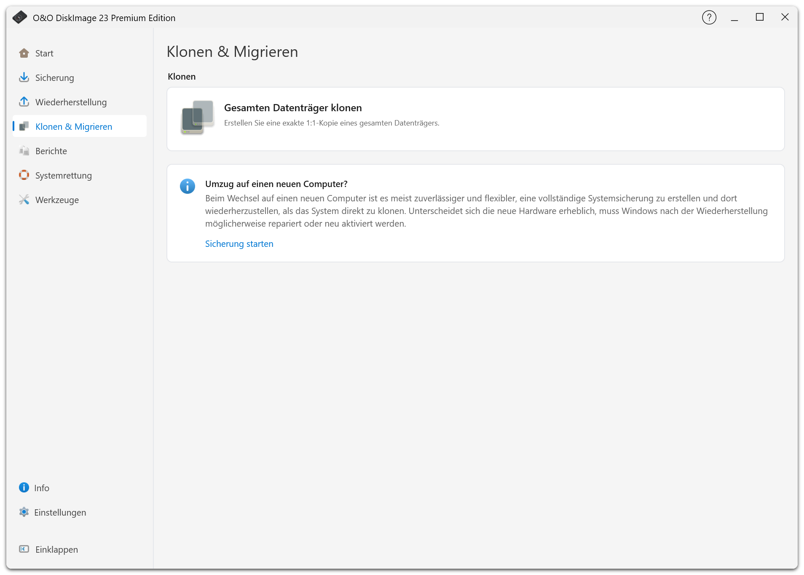Screen dimensions: 804x575
Task: Open the Systemrettung section
Action: tap(80, 175)
